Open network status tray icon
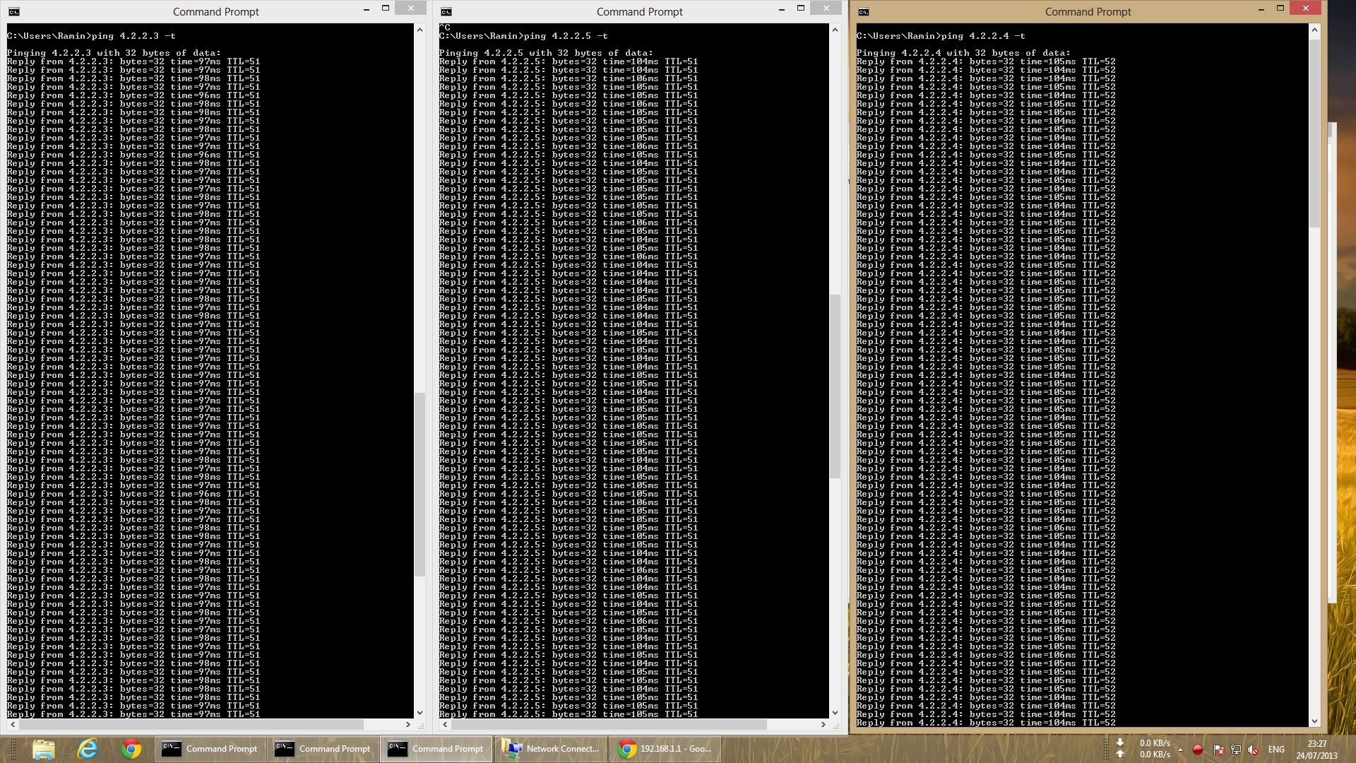The height and width of the screenshot is (763, 1356). (1235, 750)
